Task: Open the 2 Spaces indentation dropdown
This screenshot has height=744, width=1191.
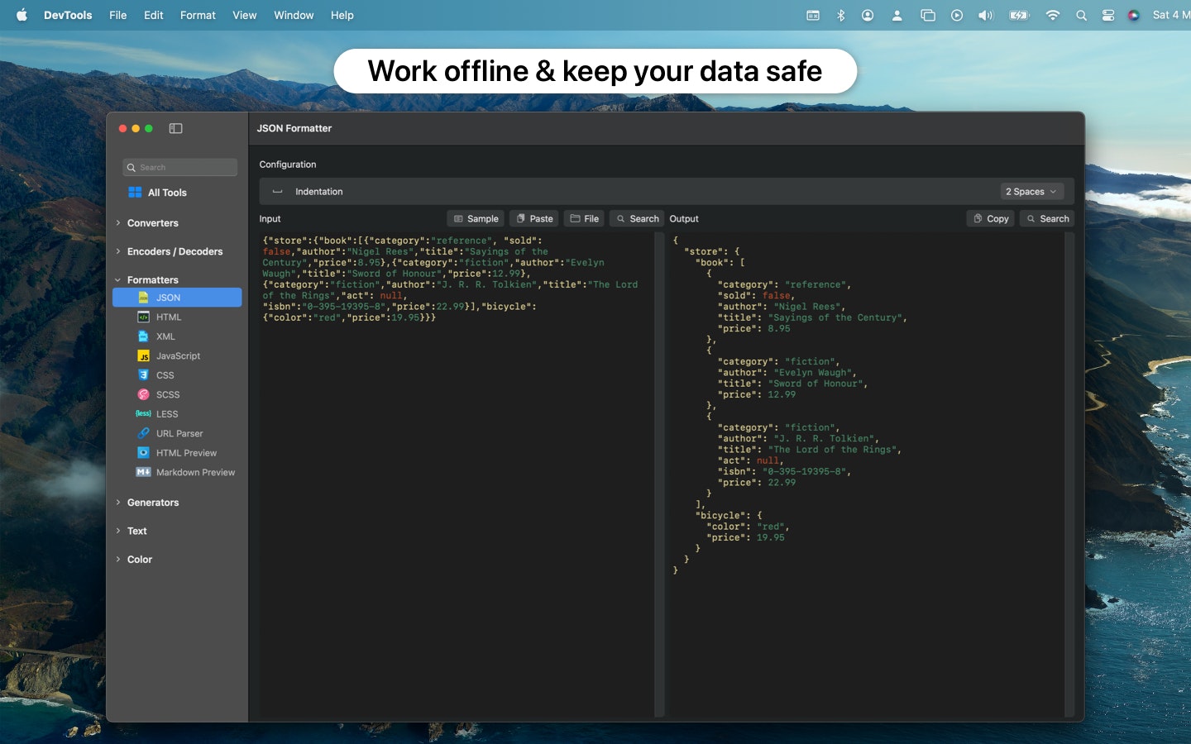Action: click(x=1031, y=192)
